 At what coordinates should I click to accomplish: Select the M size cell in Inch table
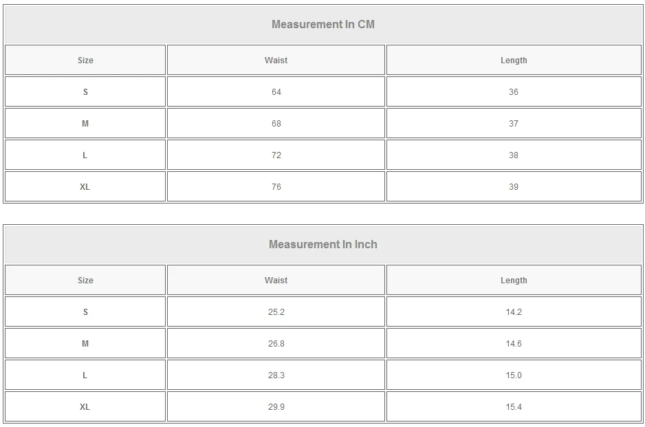tap(85, 344)
